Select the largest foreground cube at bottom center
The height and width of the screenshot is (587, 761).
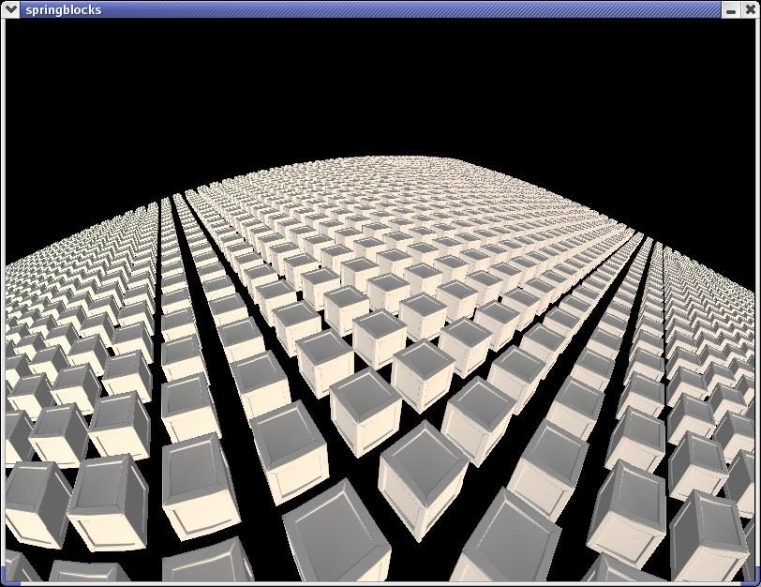pyautogui.click(x=336, y=534)
